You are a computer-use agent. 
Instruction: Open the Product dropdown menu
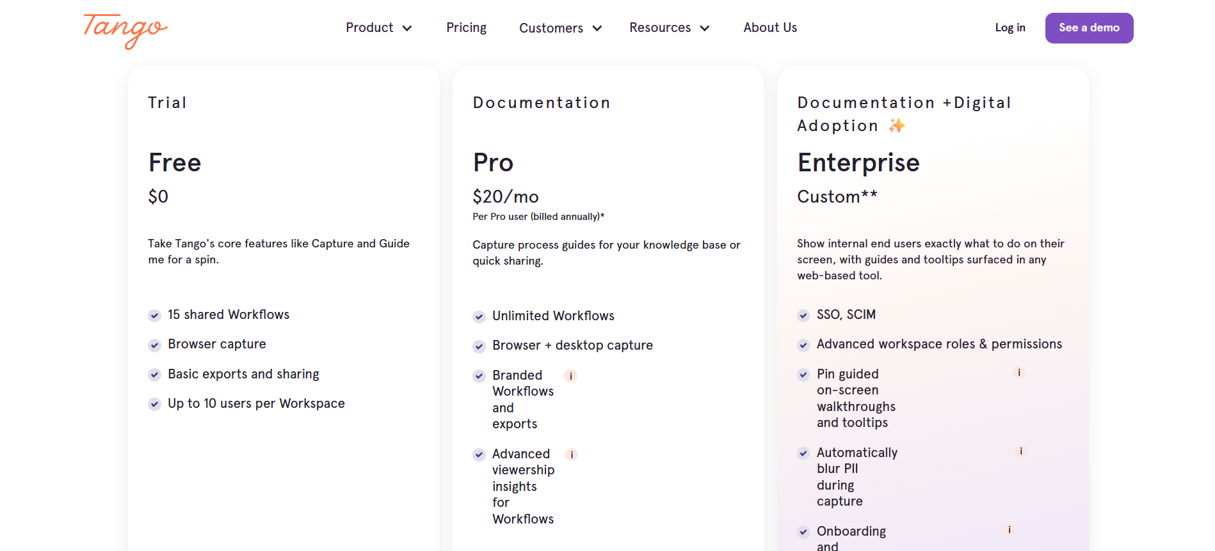(379, 27)
